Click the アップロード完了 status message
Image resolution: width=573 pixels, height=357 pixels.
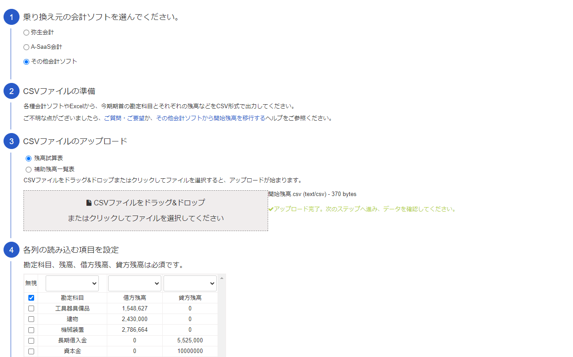(x=365, y=209)
